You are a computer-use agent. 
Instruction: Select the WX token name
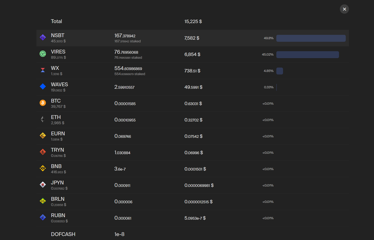click(55, 68)
